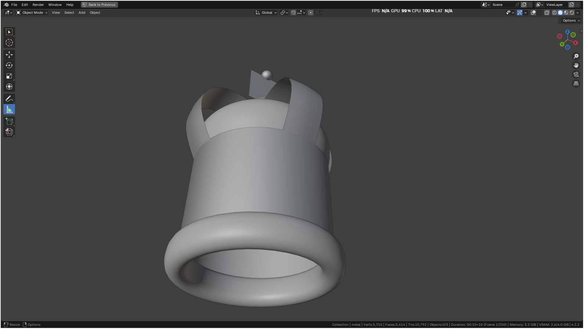Open the gizmo settings dropdown arrow
584x329 pixels.
(x=525, y=12)
